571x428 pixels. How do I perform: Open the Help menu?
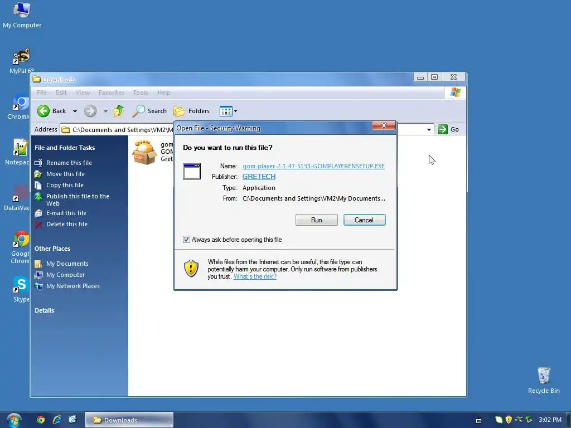pyautogui.click(x=164, y=93)
